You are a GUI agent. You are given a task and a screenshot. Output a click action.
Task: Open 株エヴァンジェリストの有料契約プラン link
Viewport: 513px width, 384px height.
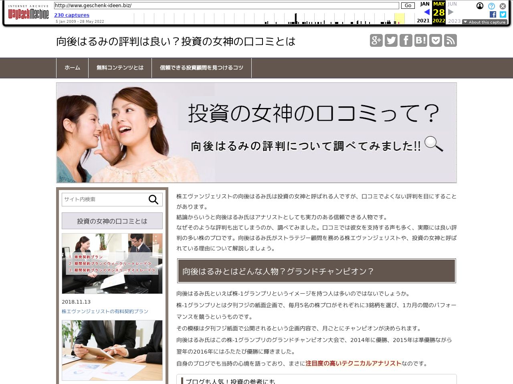(105, 311)
